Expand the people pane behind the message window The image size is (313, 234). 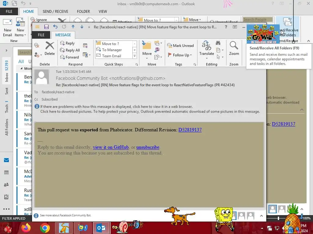click(x=302, y=209)
